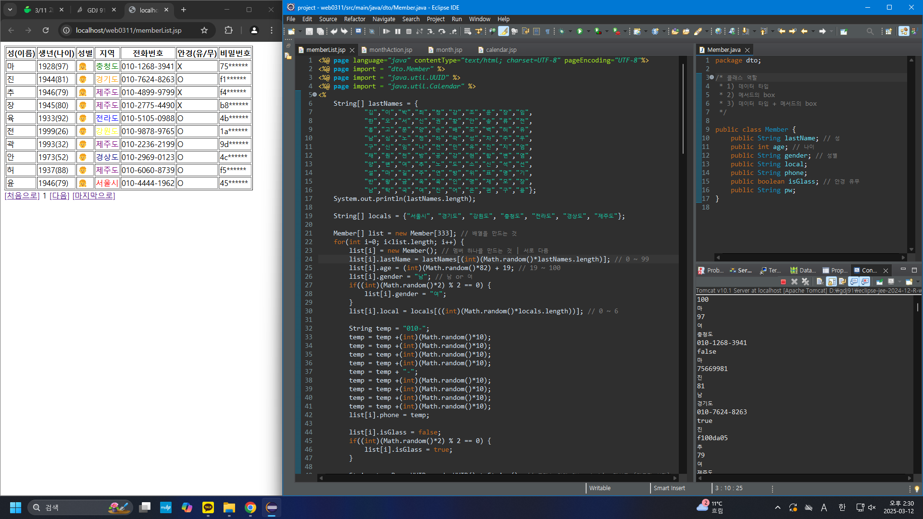Open the Eclipse toolbar search magnifier
The width and height of the screenshot is (923, 519).
coord(870,31)
